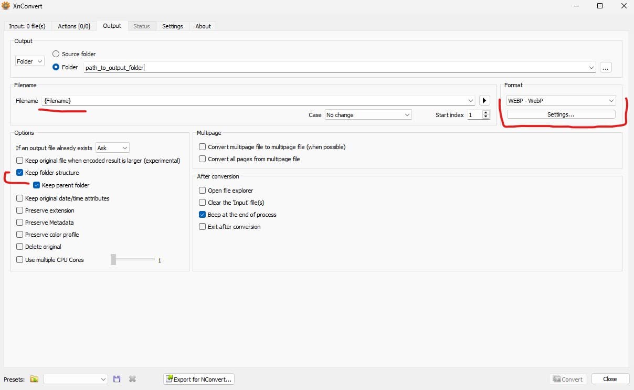Click the Start index number field
Screen dimensions: 634x390
point(474,114)
